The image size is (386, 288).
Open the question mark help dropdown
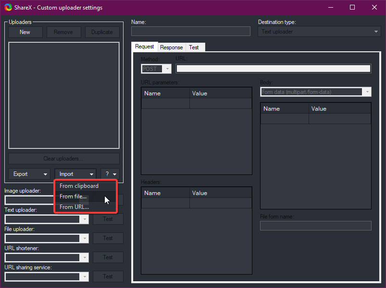click(x=110, y=174)
